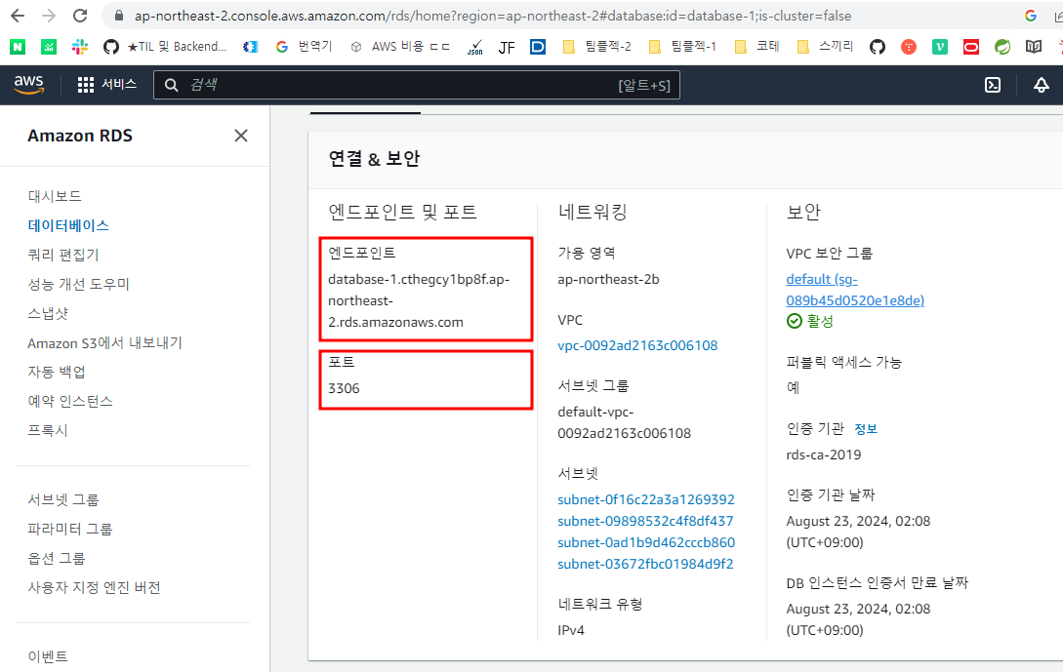Open 파라미터 그룹 in the sidebar
The image size is (1063, 672).
(70, 529)
